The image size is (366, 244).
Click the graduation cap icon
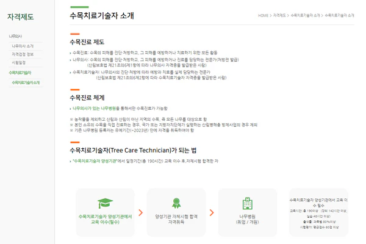104,203
